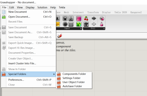Expand the Util panel plus button

(104, 28)
